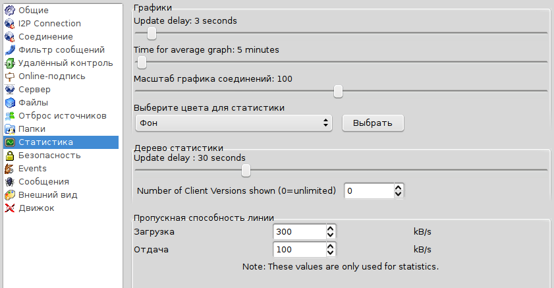Select the Events category
The width and height of the screenshot is (554, 288).
(x=61, y=169)
